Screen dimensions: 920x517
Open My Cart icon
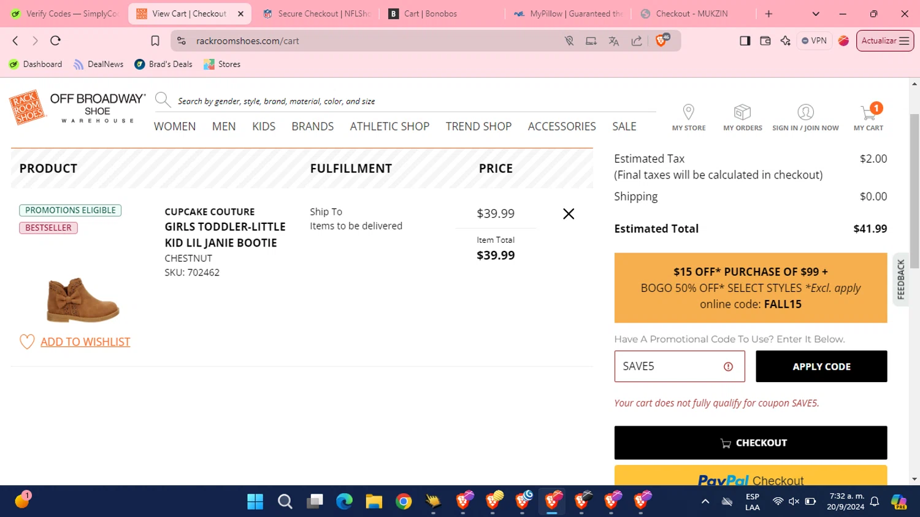pyautogui.click(x=869, y=112)
